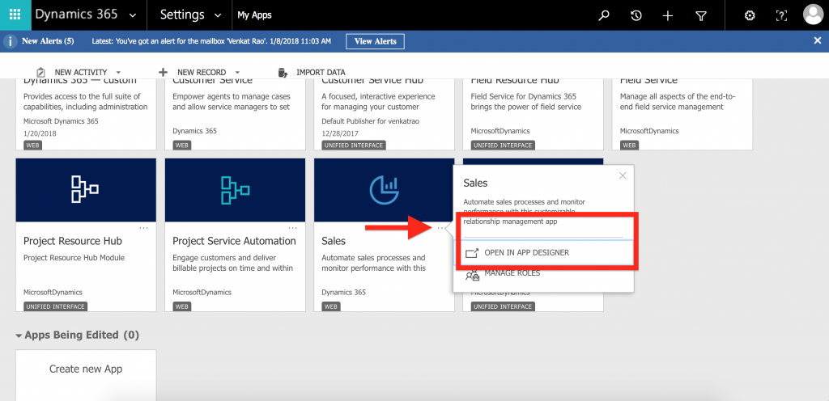Select Open in App Designer
The width and height of the screenshot is (829, 401).
526,253
